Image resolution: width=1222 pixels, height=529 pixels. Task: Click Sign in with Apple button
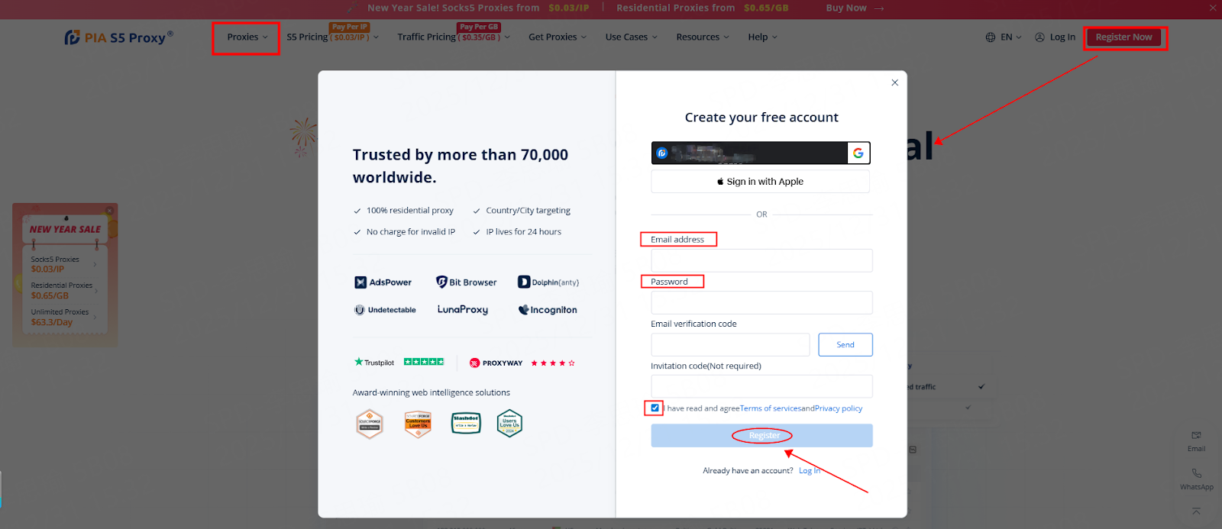760,182
